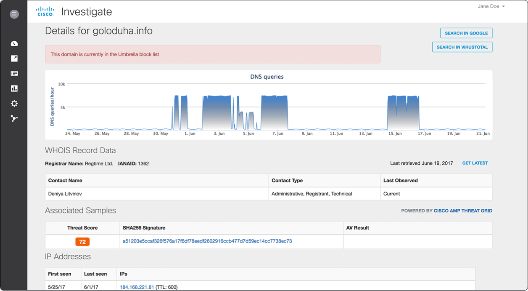Open the hamburger menu icon
The height and width of the screenshot is (291, 528).
tap(14, 14)
